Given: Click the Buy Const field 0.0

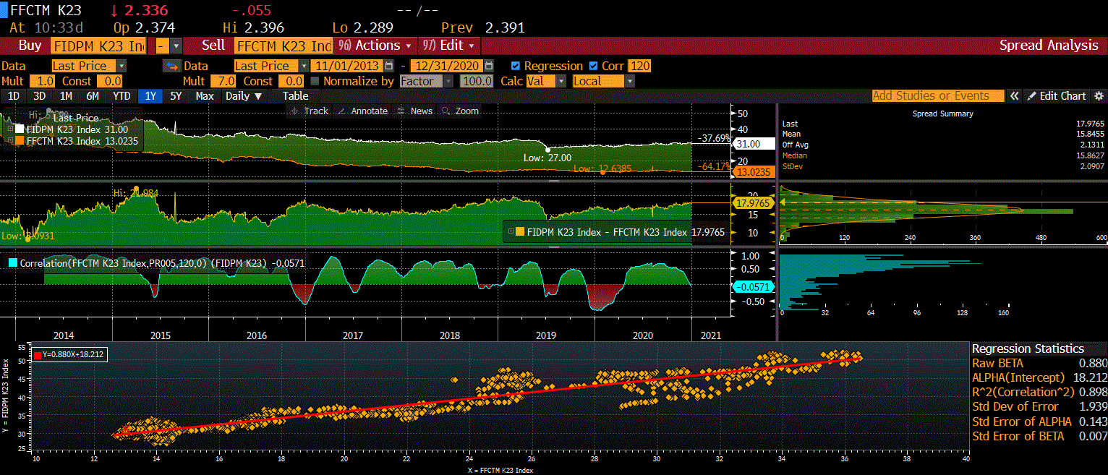Looking at the screenshot, I should pyautogui.click(x=109, y=81).
